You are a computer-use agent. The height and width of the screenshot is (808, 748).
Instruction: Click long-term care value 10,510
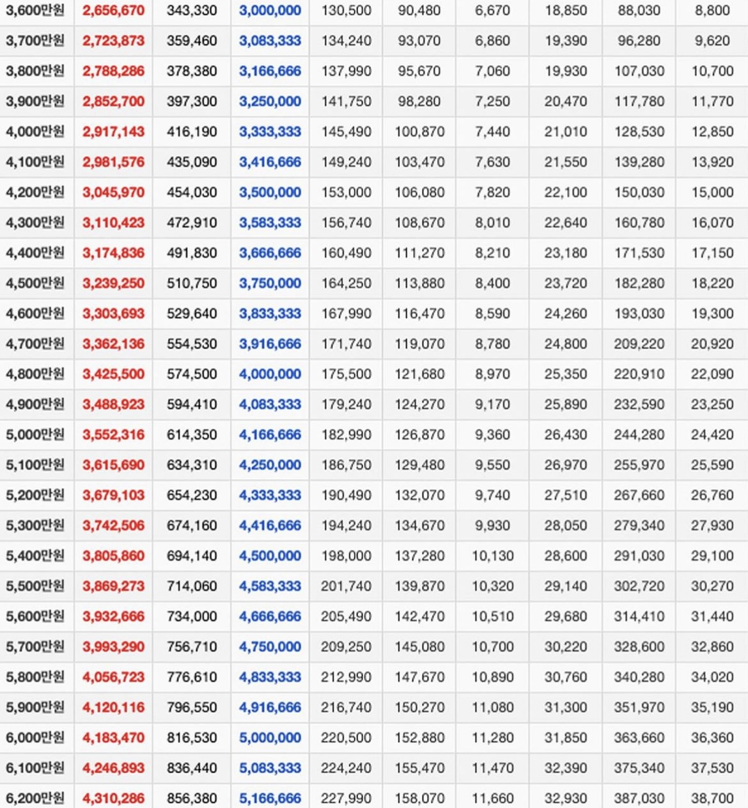492,617
